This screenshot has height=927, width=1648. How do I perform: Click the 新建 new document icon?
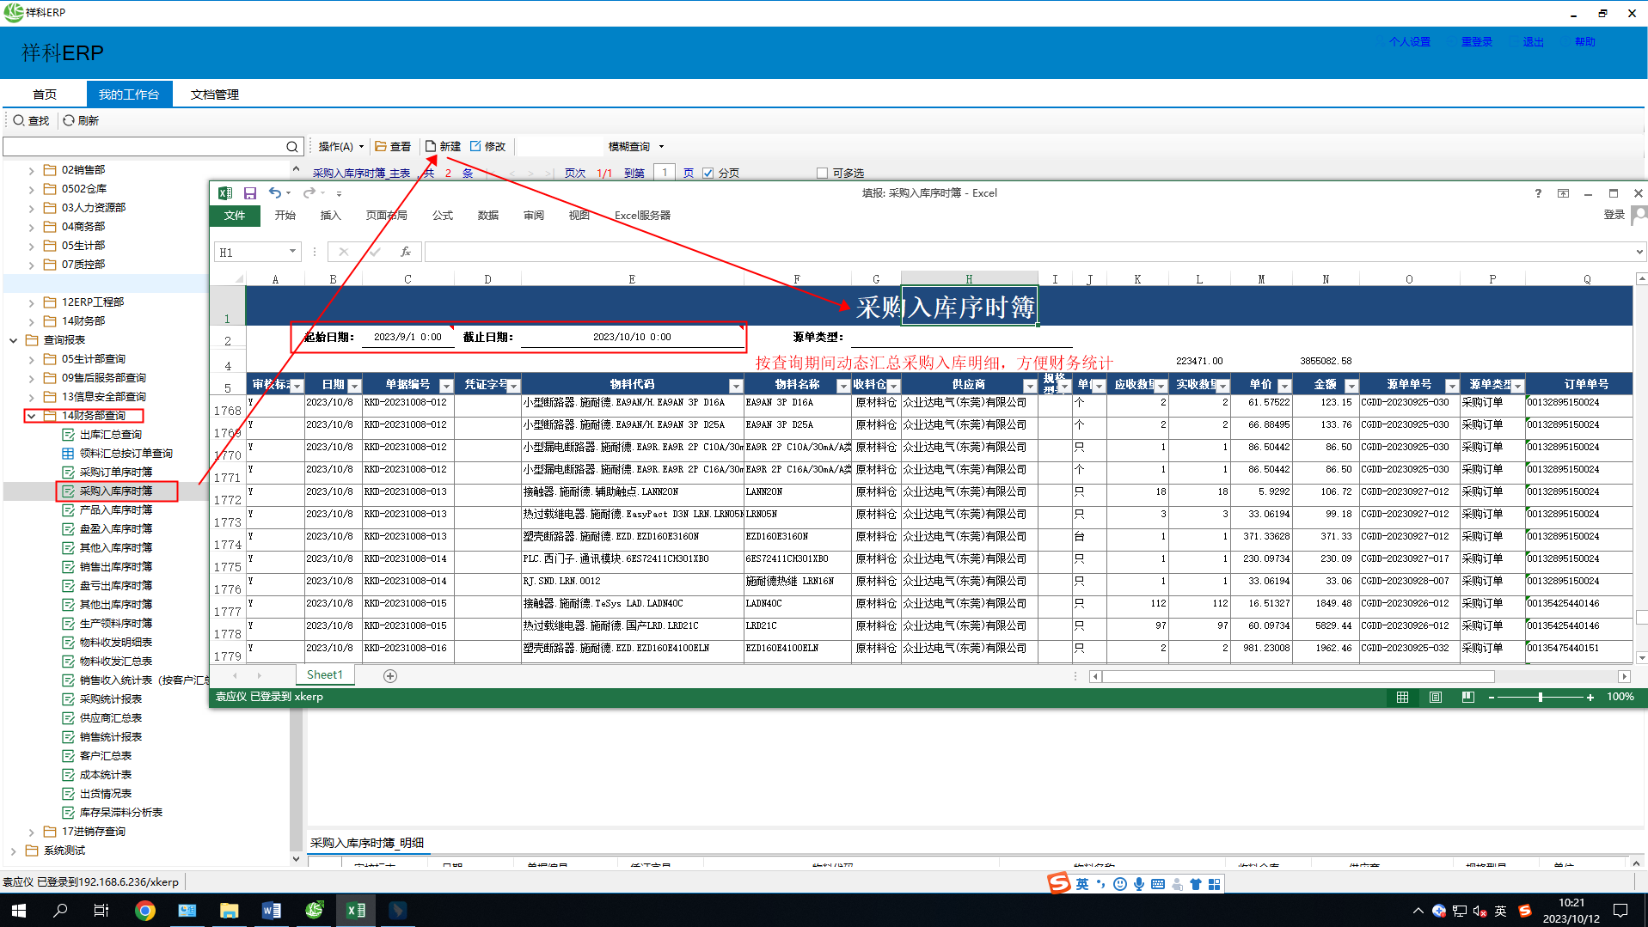click(431, 147)
